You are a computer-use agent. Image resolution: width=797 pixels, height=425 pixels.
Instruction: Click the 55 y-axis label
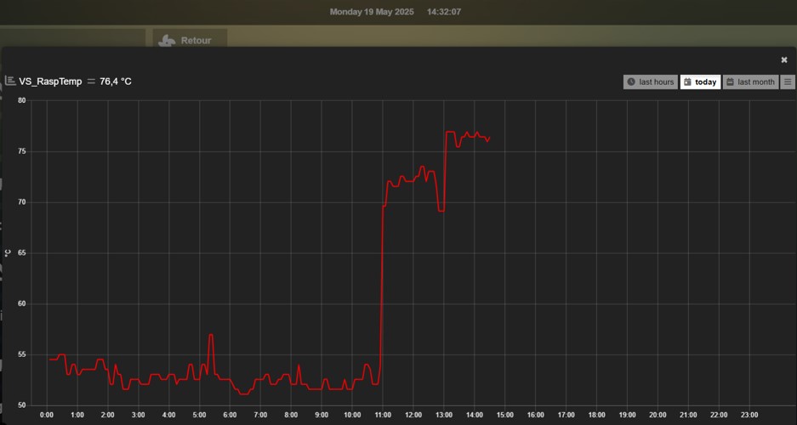[x=22, y=354]
